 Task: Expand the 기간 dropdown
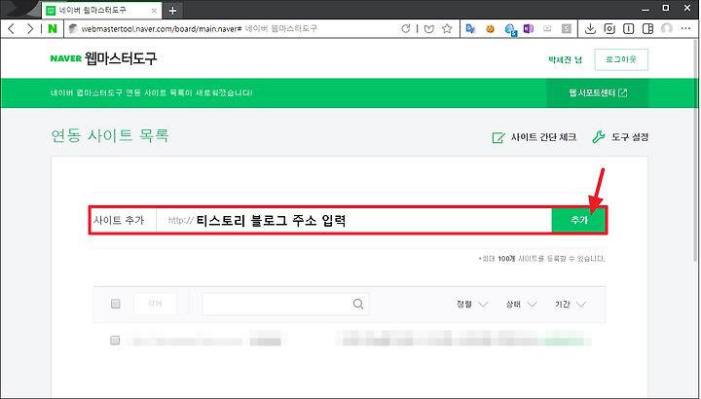tap(571, 305)
